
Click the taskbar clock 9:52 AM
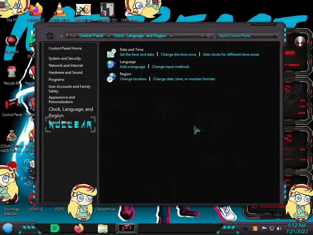pyautogui.click(x=296, y=226)
